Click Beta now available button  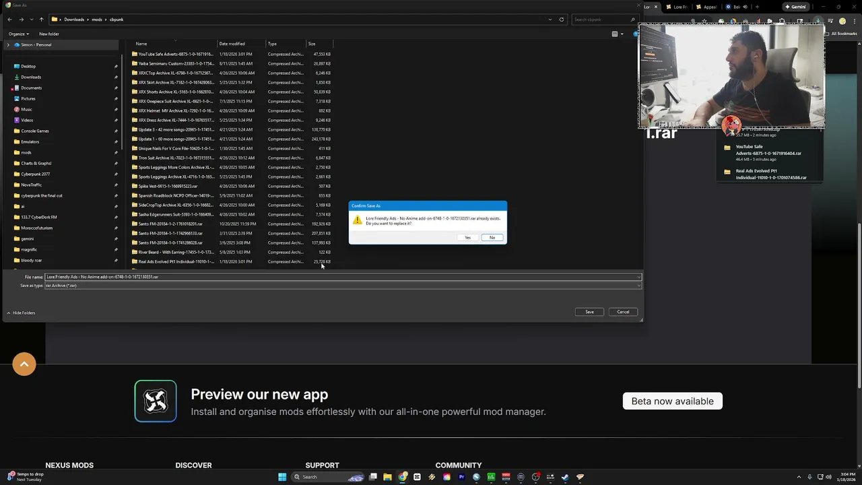pyautogui.click(x=672, y=401)
